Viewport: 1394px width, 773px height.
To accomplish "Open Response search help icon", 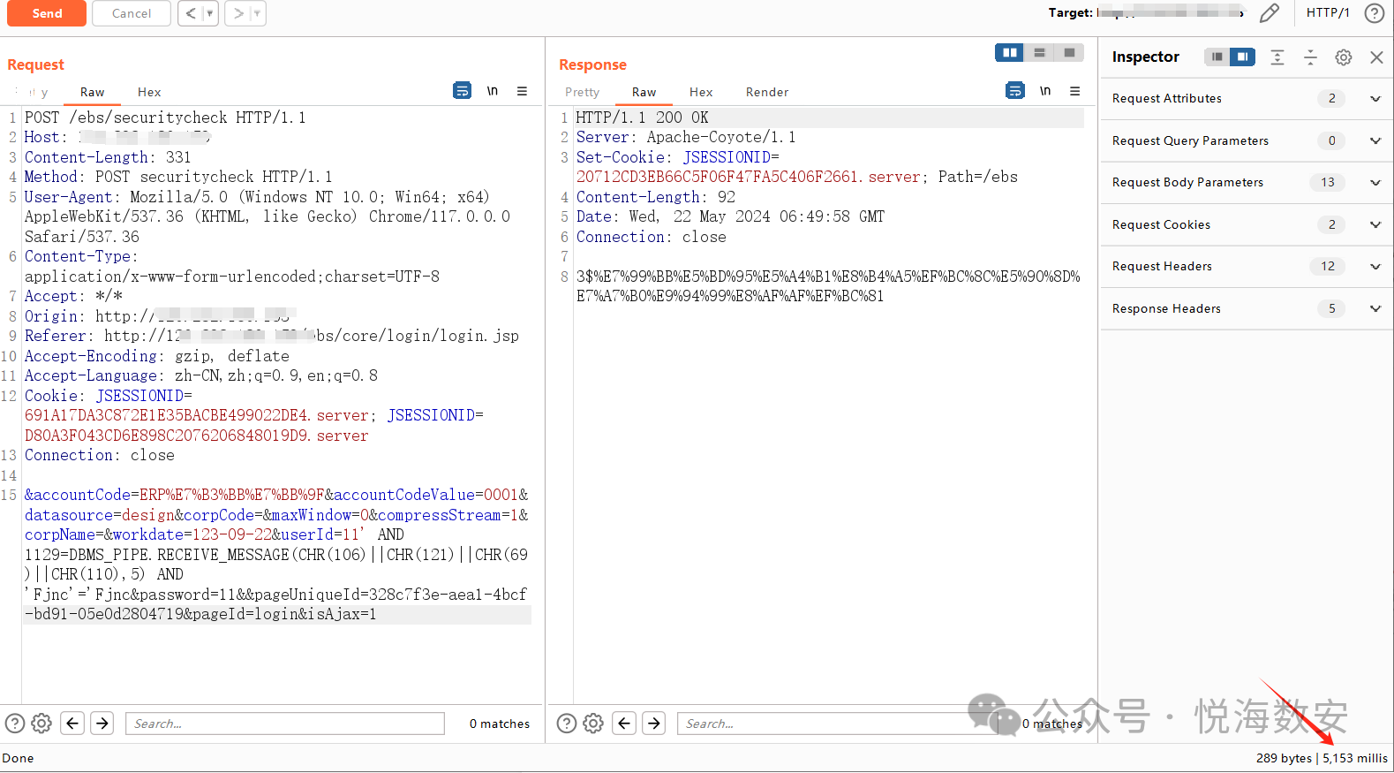I will click(x=567, y=724).
